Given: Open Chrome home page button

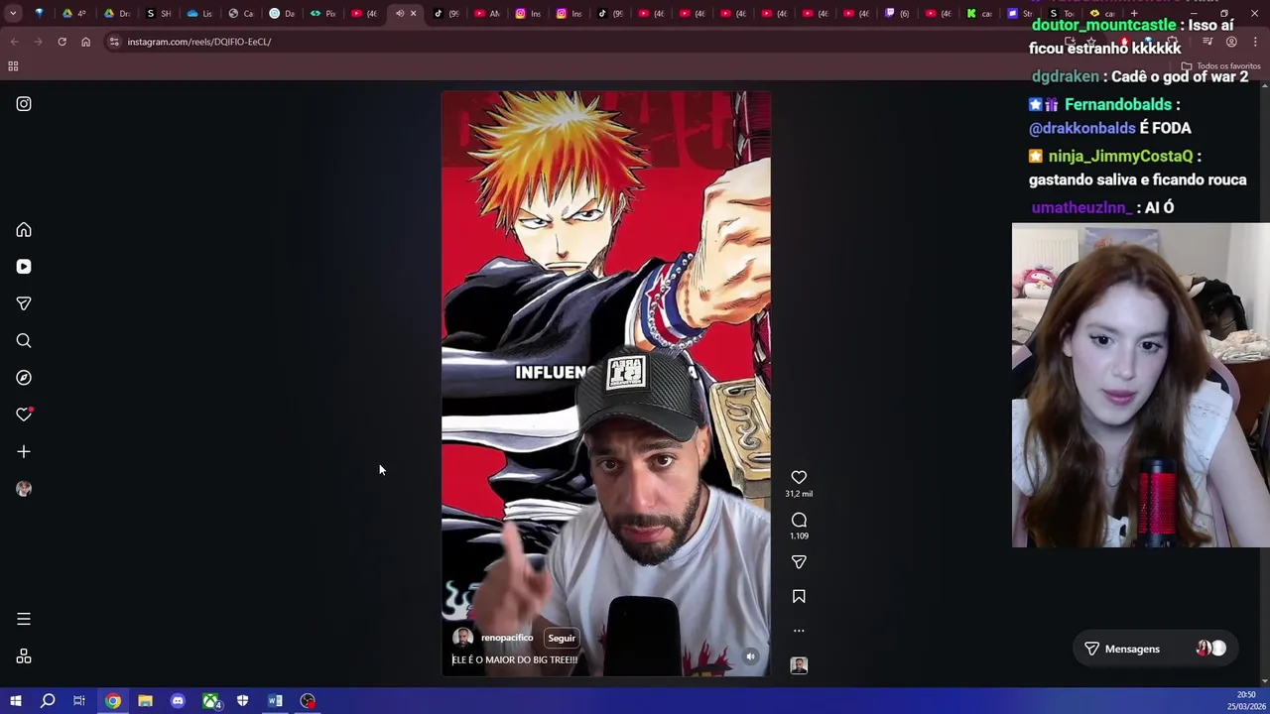Looking at the screenshot, I should 85,42.
